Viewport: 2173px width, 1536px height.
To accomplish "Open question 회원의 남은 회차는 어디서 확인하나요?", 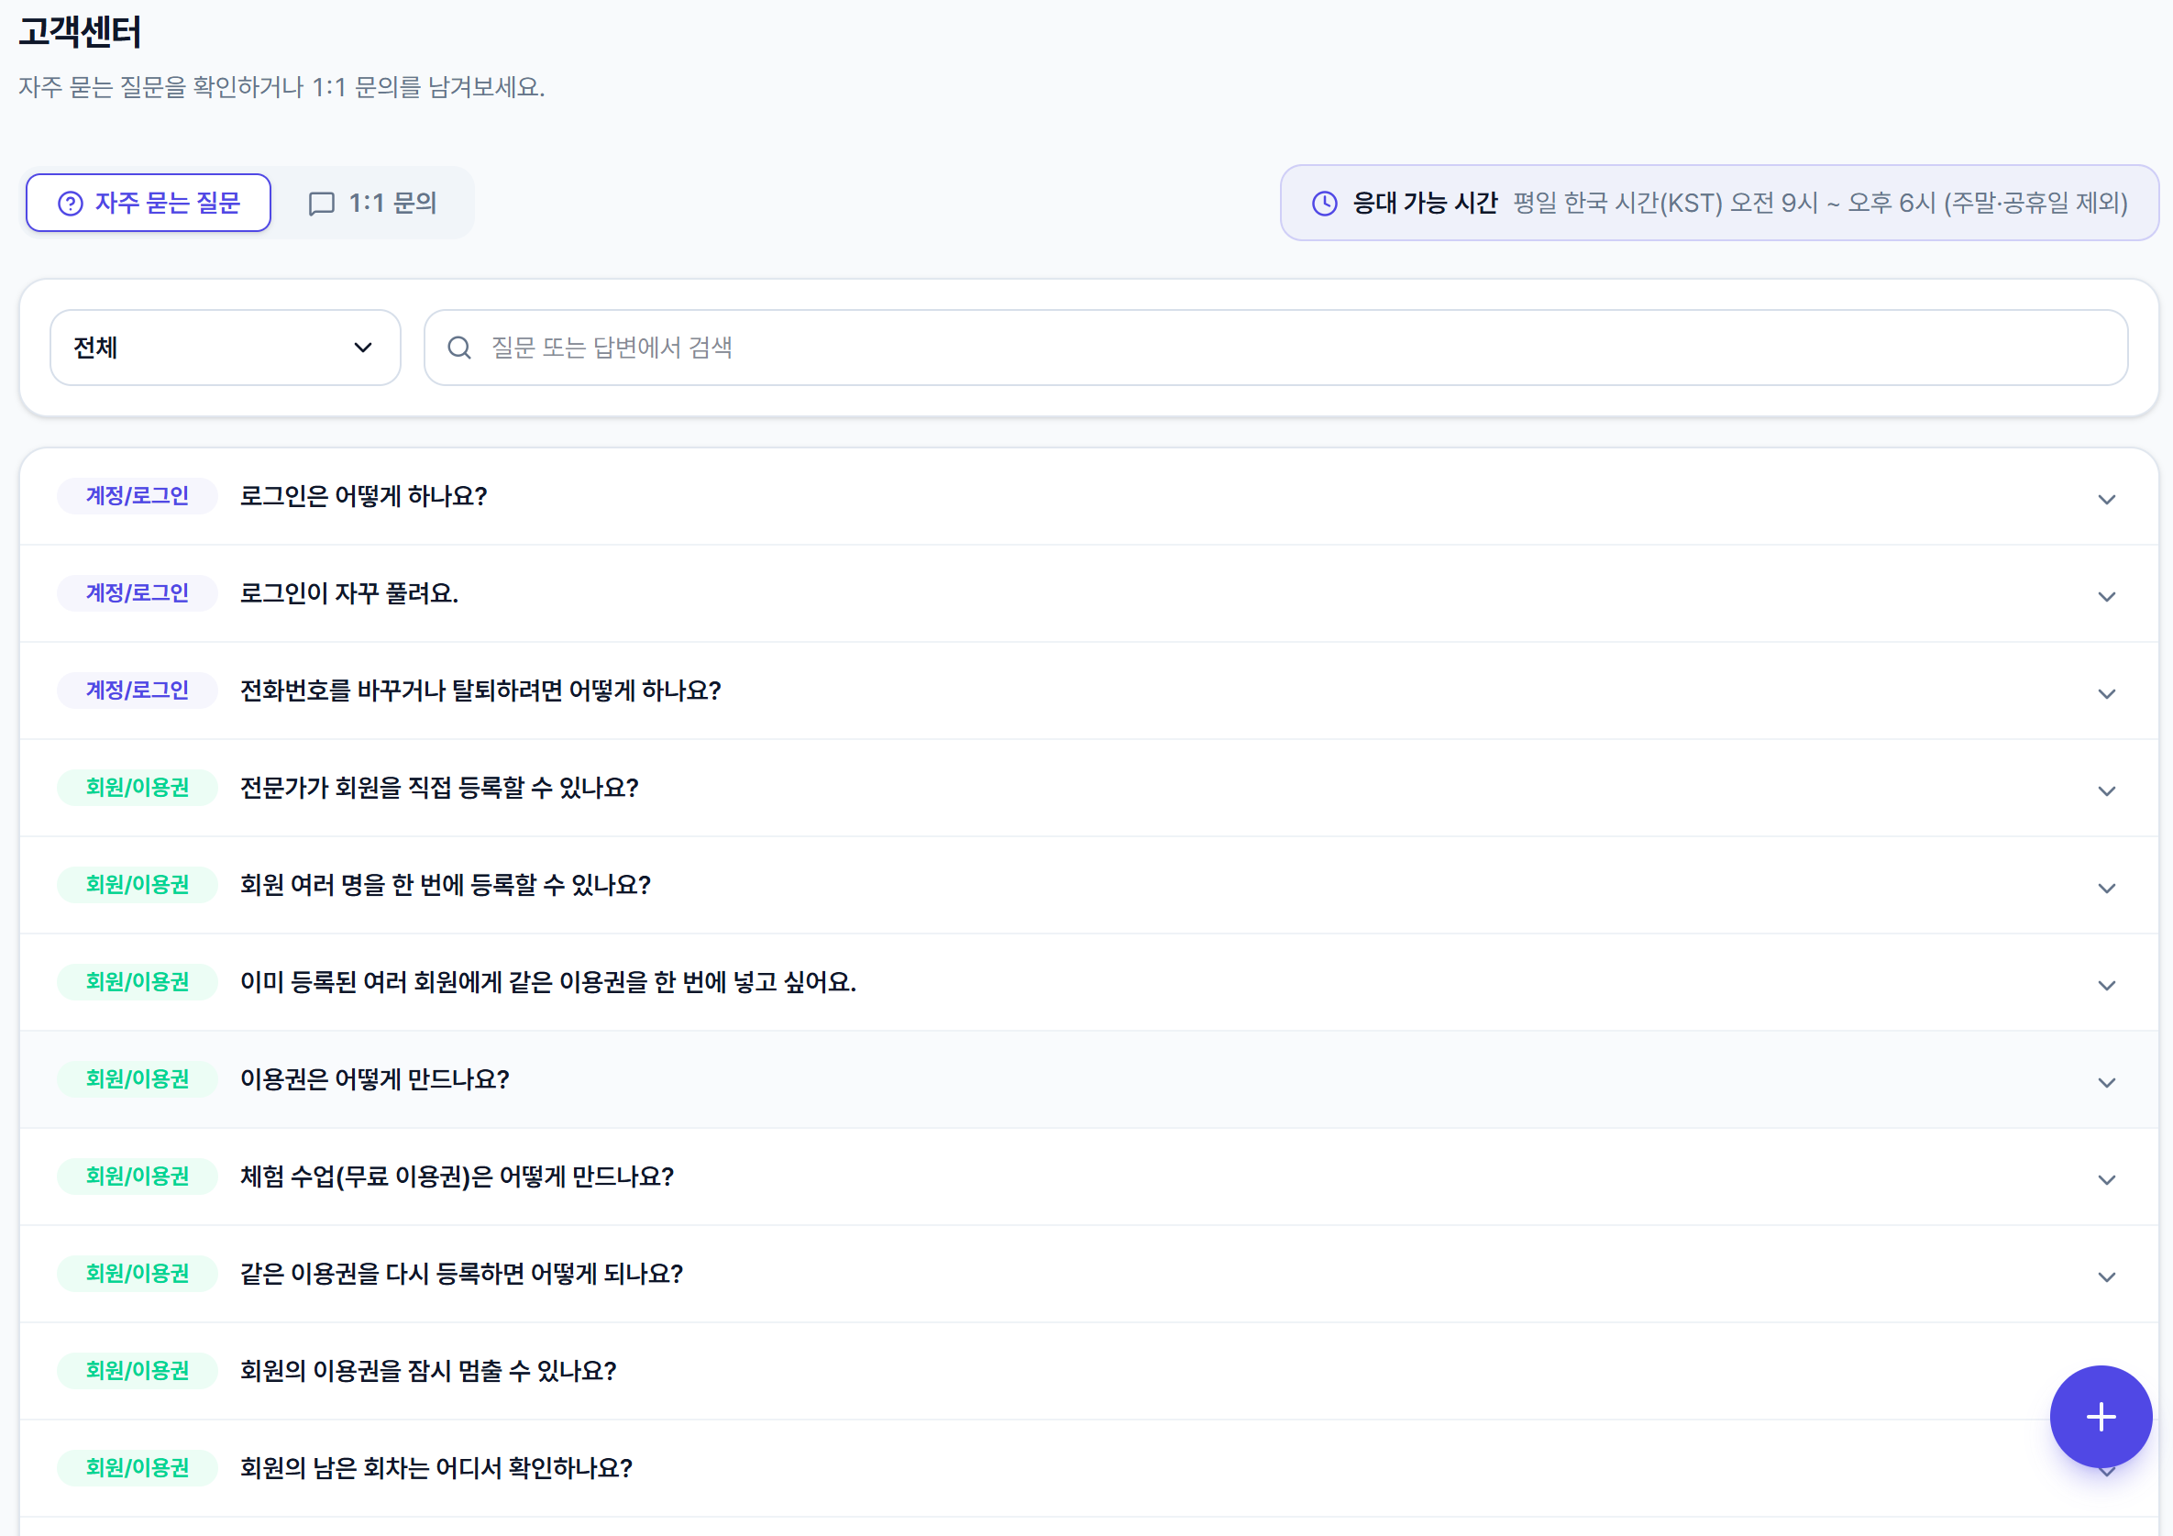I will click(1088, 1468).
